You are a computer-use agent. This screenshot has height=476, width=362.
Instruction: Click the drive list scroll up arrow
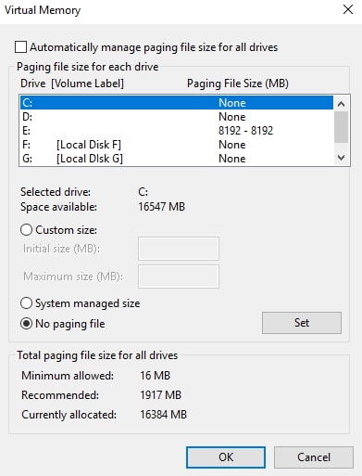click(341, 104)
